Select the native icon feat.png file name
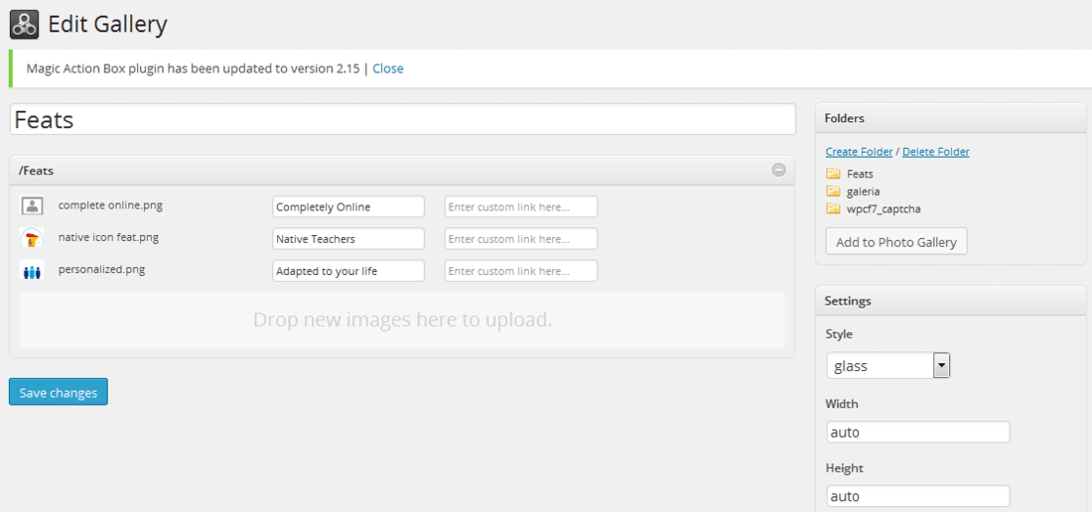The width and height of the screenshot is (1092, 512). (108, 237)
